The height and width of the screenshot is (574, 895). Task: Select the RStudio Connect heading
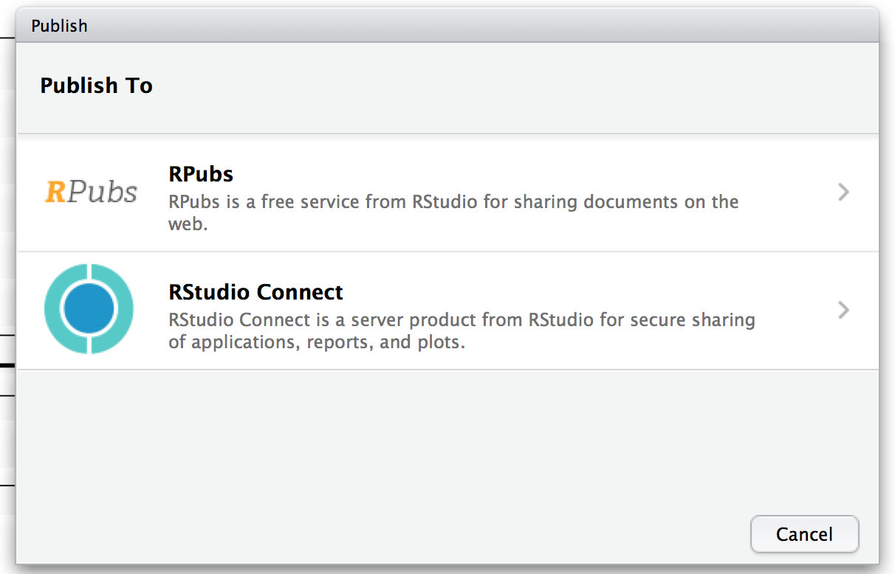point(256,292)
